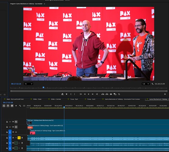This screenshot has width=169, height=152.
Task: Show track V2 output eye
Action: click(x=16, y=127)
